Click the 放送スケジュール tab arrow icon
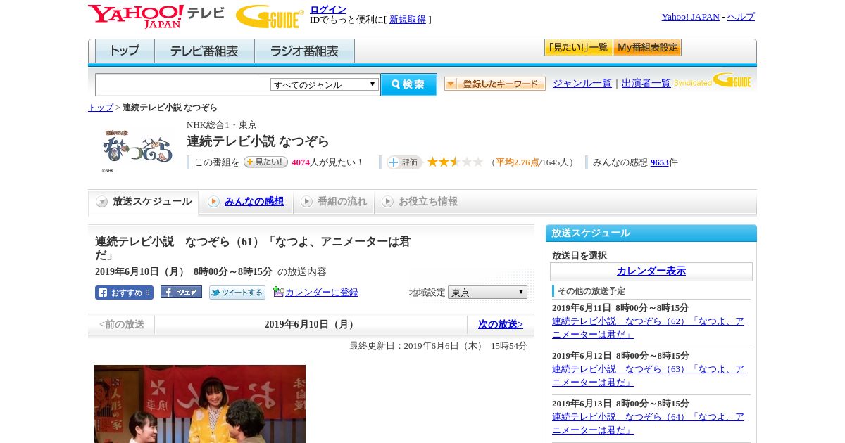 pyautogui.click(x=102, y=202)
